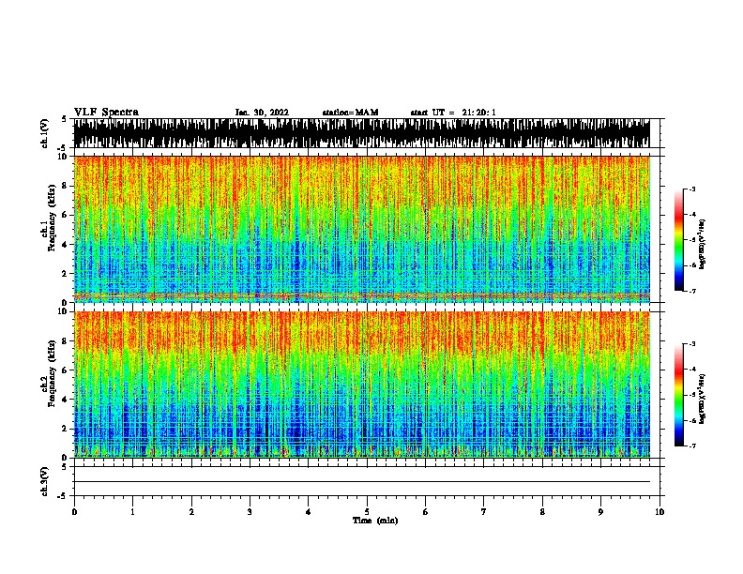743x574 pixels.
Task: Click ch.1 frequency axis tick "6"
Action: [66, 215]
